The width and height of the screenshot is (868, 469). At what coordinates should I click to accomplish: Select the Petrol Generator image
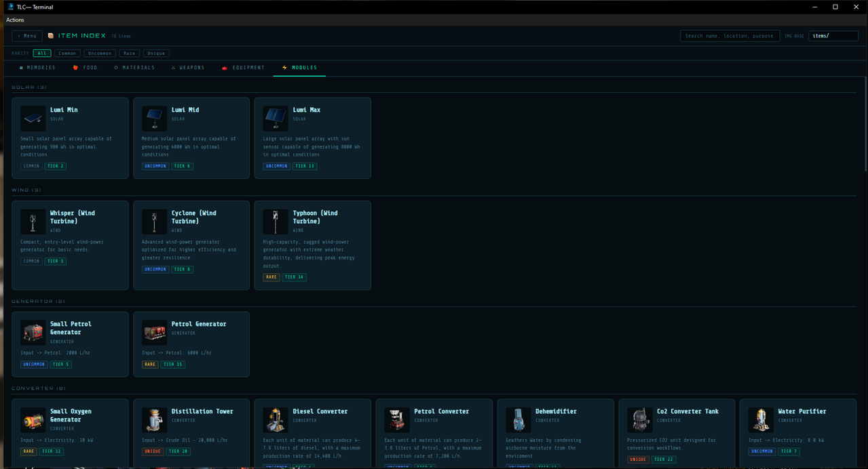coord(155,333)
